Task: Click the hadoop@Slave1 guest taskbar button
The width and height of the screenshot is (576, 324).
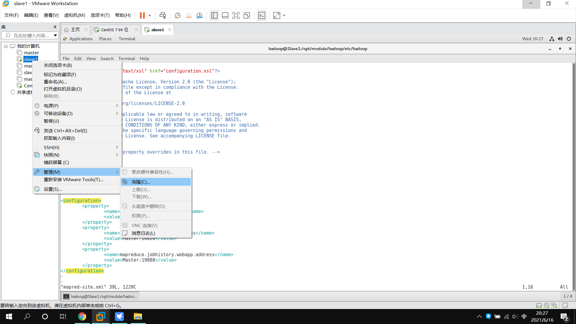Action: click(100, 296)
